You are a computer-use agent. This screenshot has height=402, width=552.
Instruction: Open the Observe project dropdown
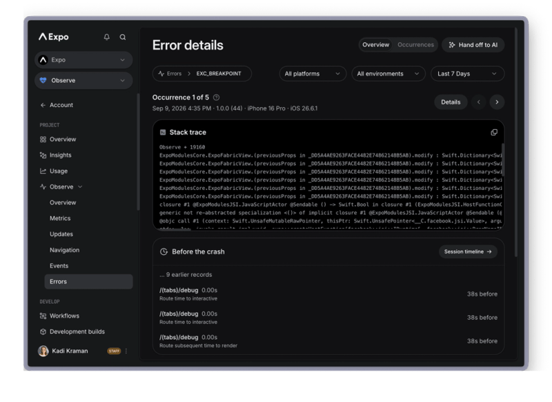point(83,80)
